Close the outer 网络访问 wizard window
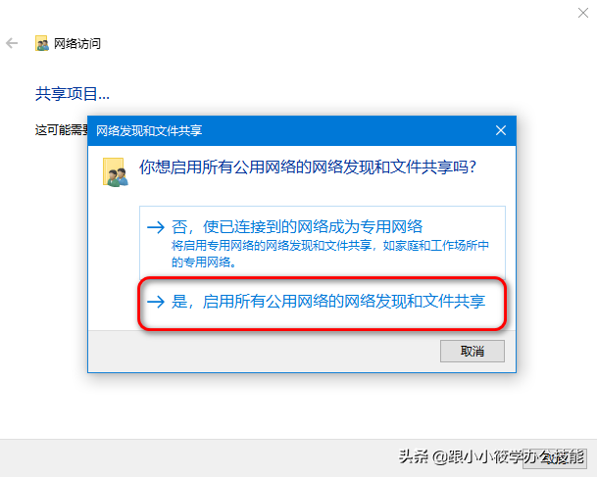Image resolution: width=597 pixels, height=477 pixels. pos(583,13)
